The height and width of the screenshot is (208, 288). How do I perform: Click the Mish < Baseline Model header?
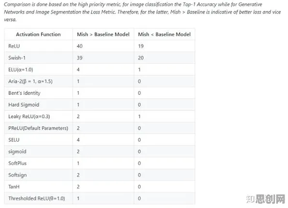[164, 34]
